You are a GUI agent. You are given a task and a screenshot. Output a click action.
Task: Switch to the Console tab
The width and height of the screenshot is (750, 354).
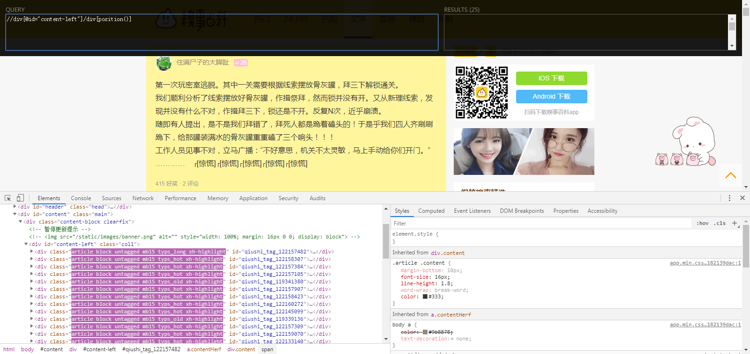click(x=81, y=198)
